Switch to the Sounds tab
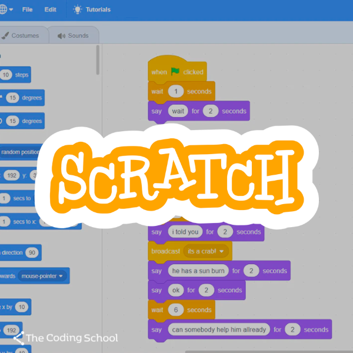The image size is (353, 353). [x=73, y=36]
